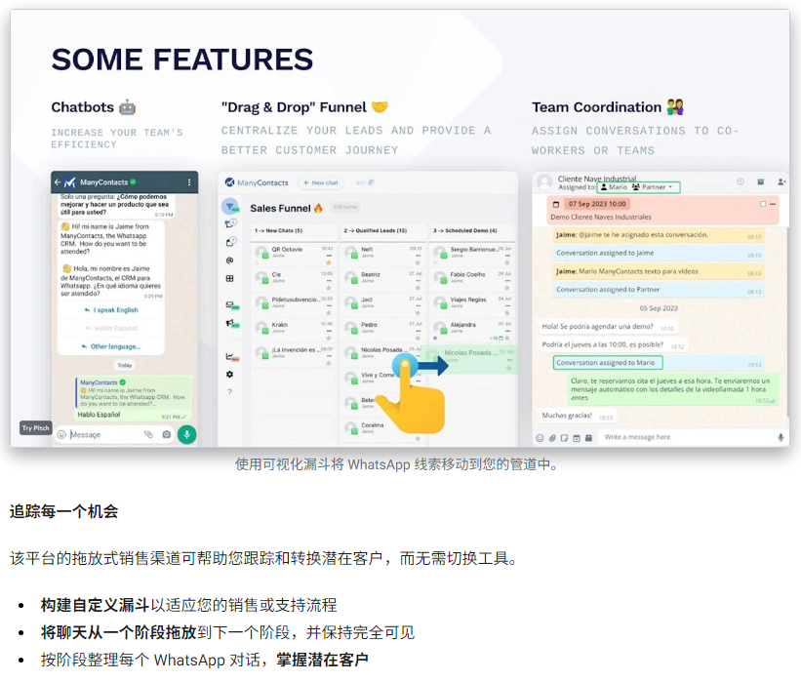This screenshot has width=801, height=682.
Task: Star the QR Octavio chat card
Action: point(328,261)
